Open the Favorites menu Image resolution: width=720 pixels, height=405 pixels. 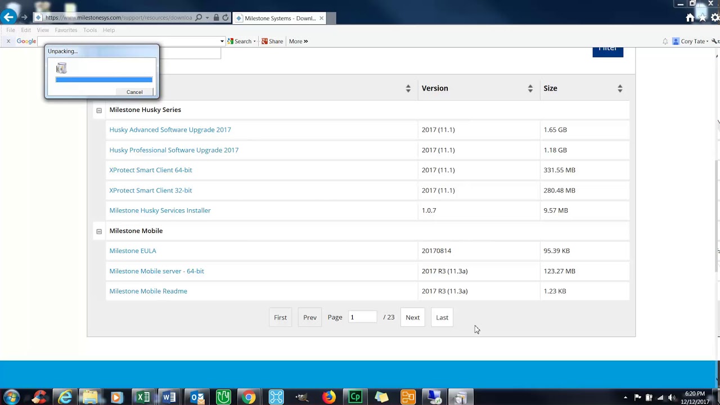click(x=66, y=30)
